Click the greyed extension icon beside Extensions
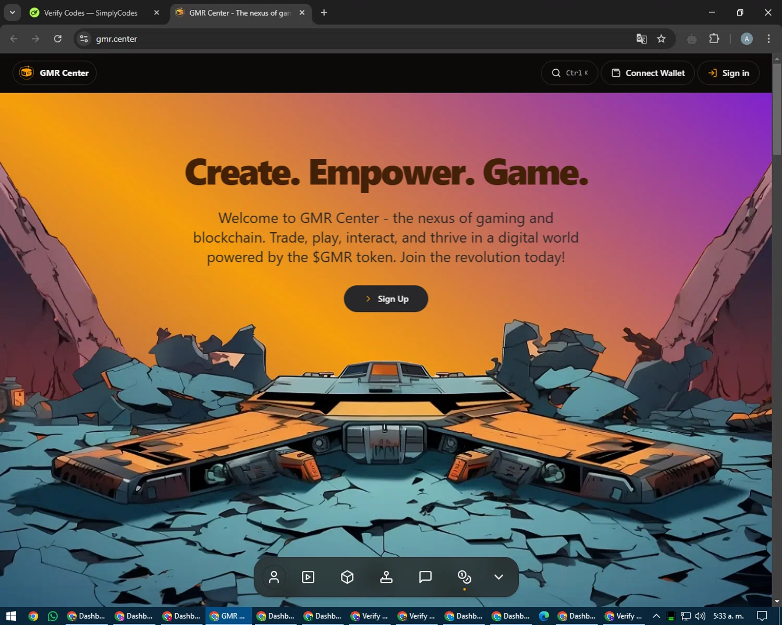This screenshot has height=625, width=782. [692, 39]
